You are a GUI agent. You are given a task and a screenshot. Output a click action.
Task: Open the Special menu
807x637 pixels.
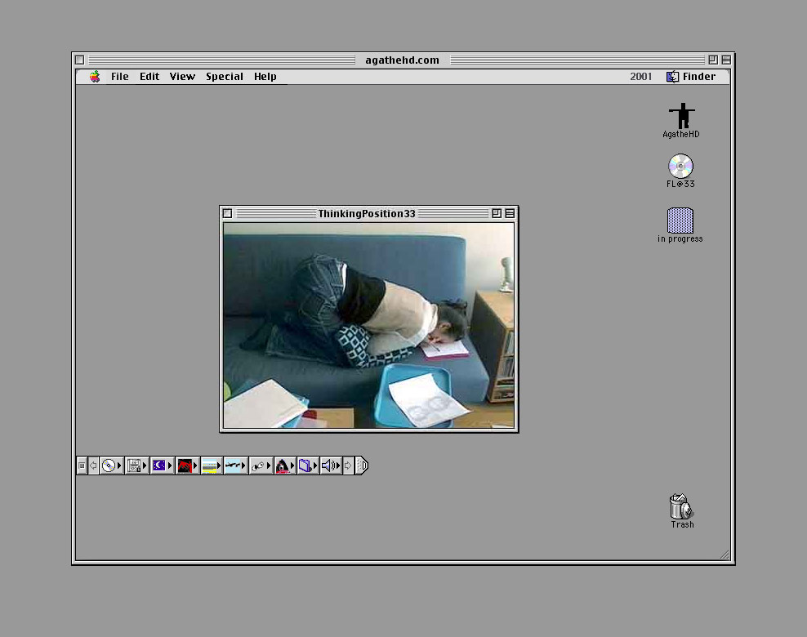click(225, 77)
